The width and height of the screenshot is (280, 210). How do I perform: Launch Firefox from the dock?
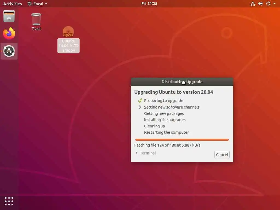9,33
